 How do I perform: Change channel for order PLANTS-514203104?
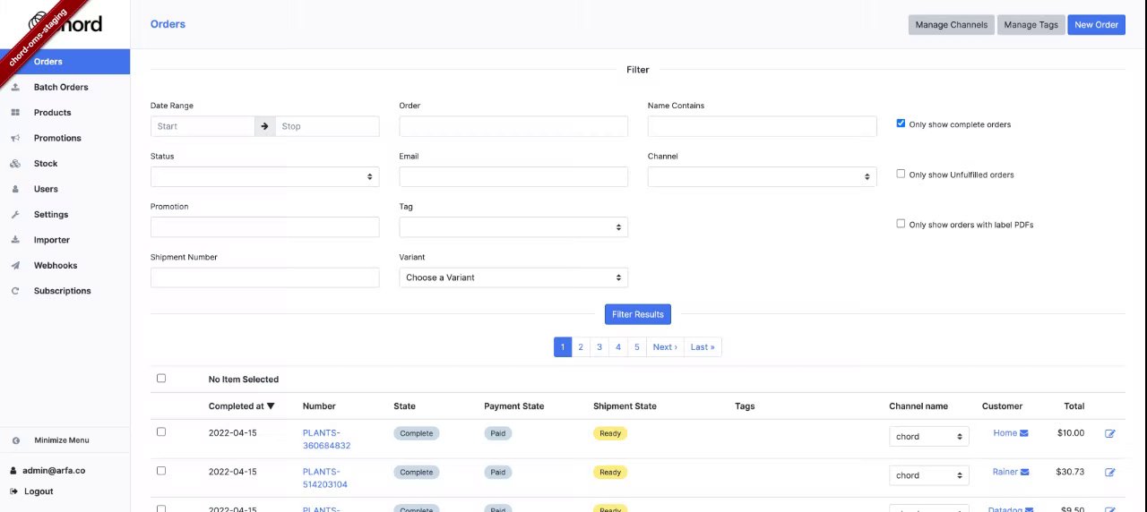[x=929, y=475]
